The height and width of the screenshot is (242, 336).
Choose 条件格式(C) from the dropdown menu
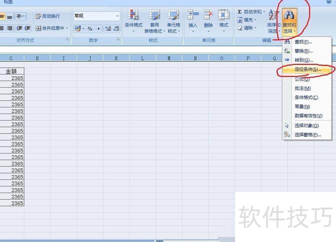click(307, 97)
